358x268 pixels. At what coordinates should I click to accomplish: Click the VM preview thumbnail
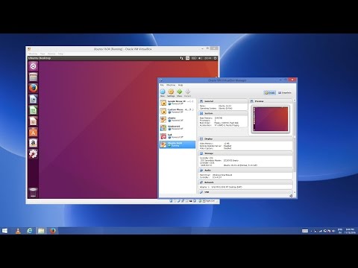tap(271, 119)
